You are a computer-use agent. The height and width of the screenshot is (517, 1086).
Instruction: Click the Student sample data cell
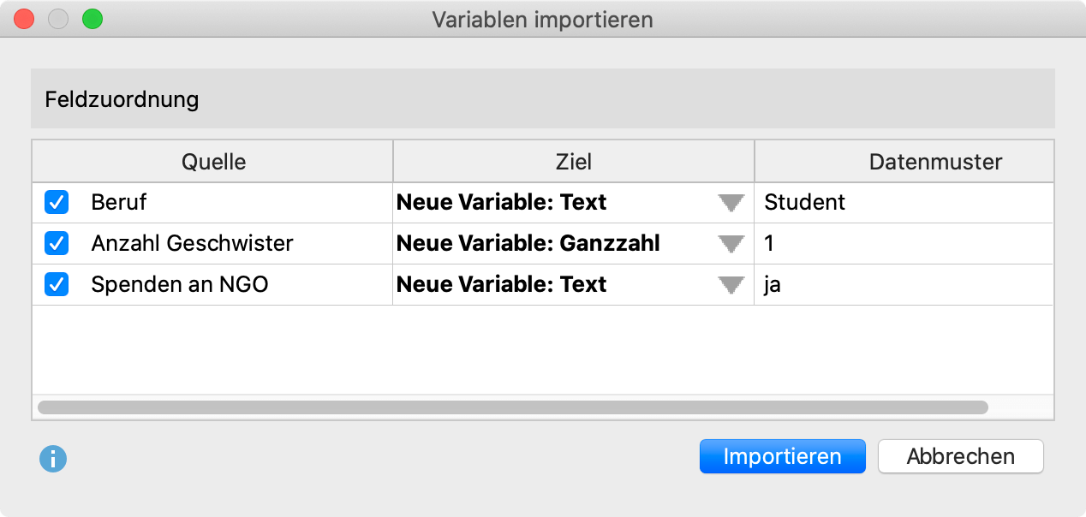(805, 203)
